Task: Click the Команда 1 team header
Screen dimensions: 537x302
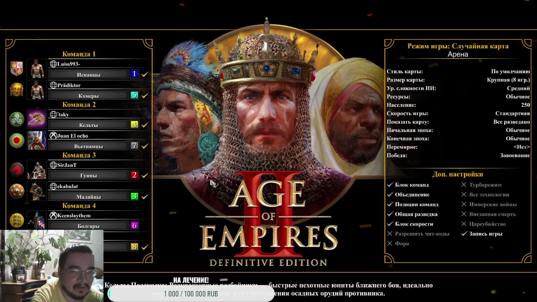Action: (x=79, y=54)
